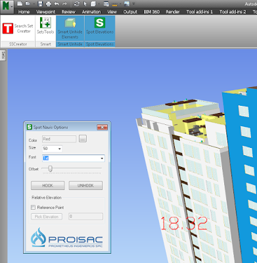This screenshot has width=257, height=263.
Task: Open the Animation tab
Action: pos(91,12)
